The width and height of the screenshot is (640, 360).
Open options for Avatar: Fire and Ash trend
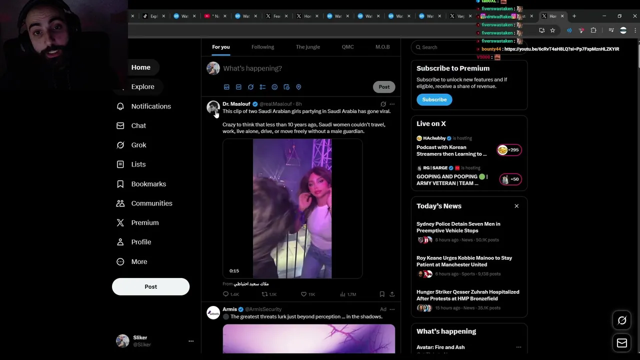point(518,347)
